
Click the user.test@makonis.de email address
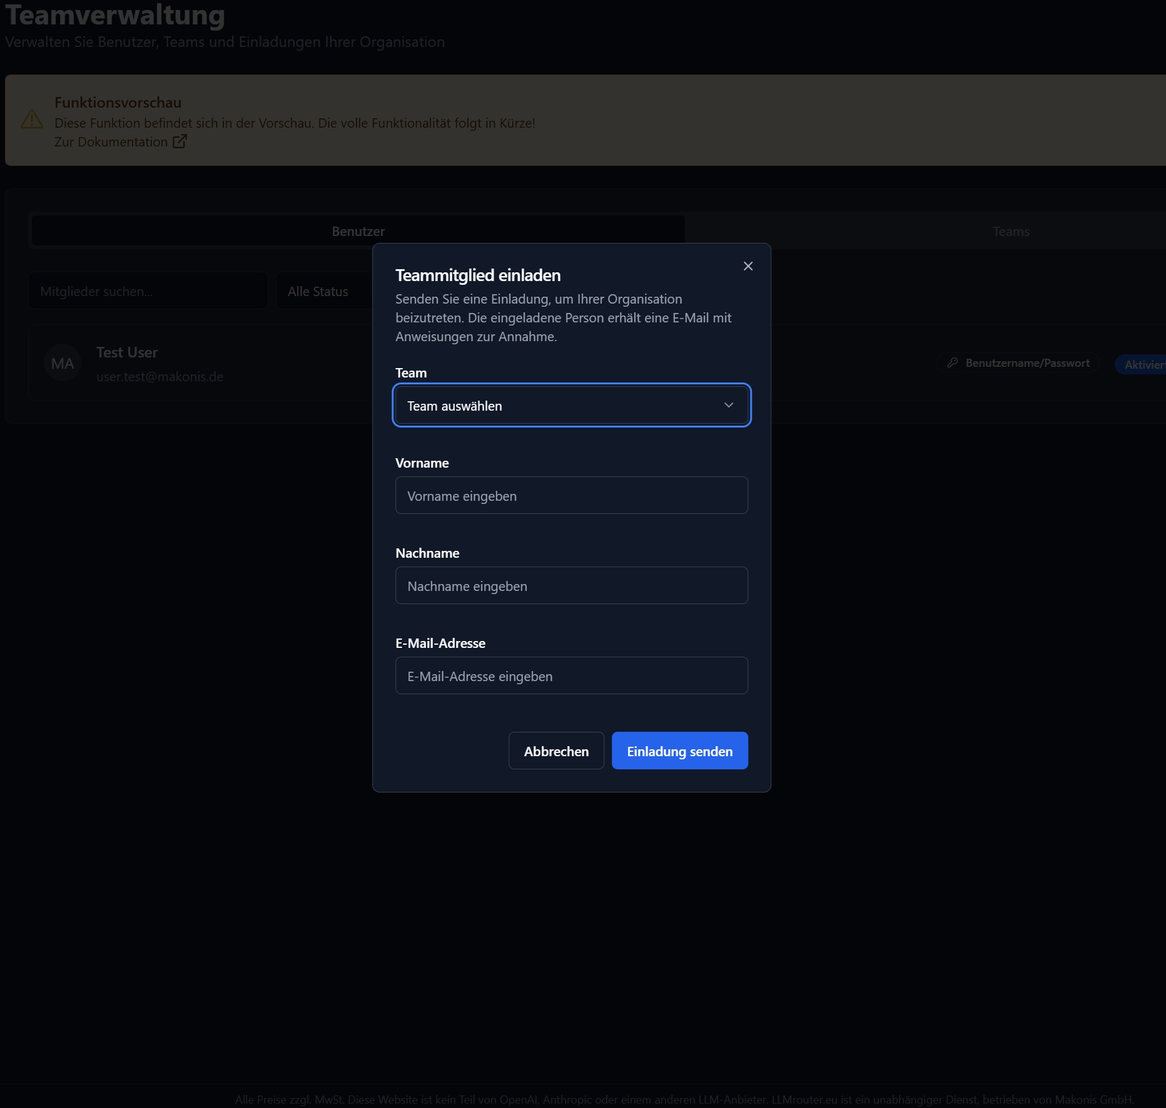[160, 377]
